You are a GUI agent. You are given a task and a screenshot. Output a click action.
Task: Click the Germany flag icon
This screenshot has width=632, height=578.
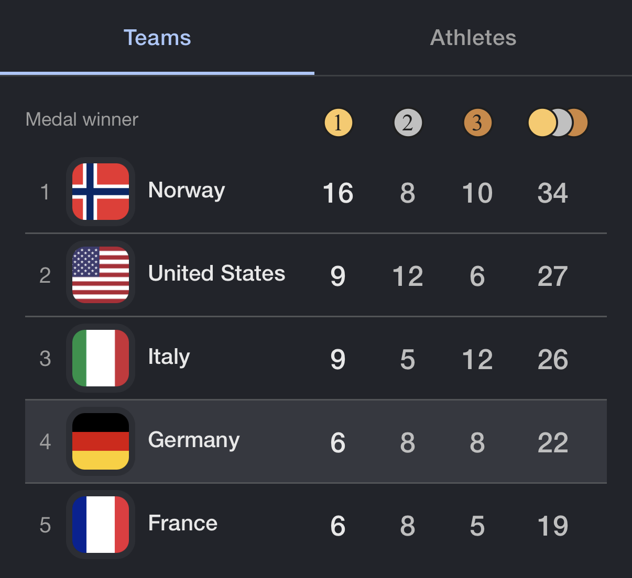pyautogui.click(x=101, y=441)
